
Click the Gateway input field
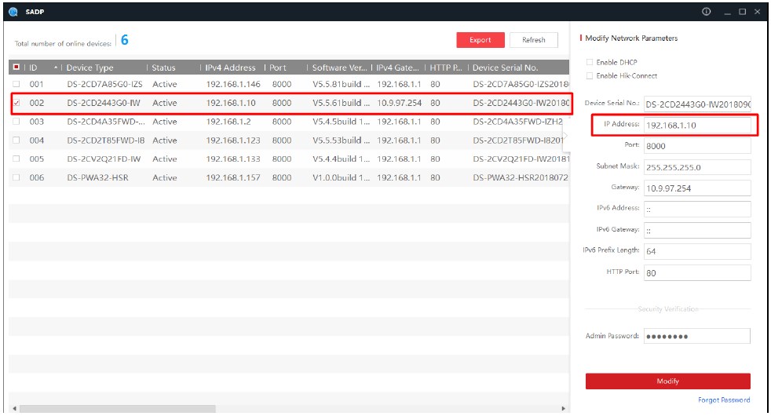point(696,188)
